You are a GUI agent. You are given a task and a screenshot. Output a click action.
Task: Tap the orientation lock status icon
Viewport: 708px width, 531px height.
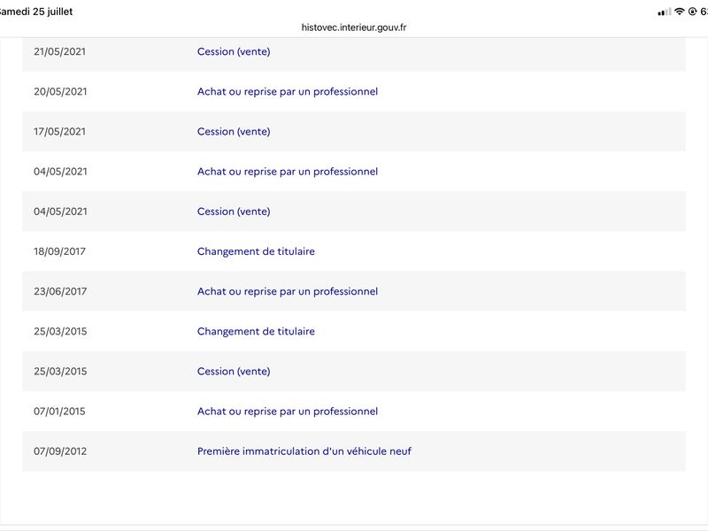click(692, 12)
